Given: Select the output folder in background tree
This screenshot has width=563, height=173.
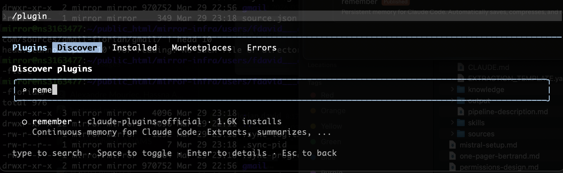Looking at the screenshot, I should [479, 101].
